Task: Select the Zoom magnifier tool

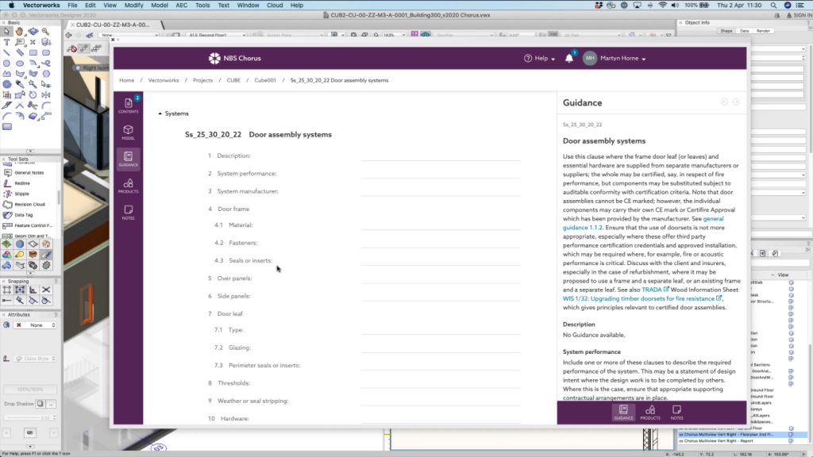Action: pos(46,32)
